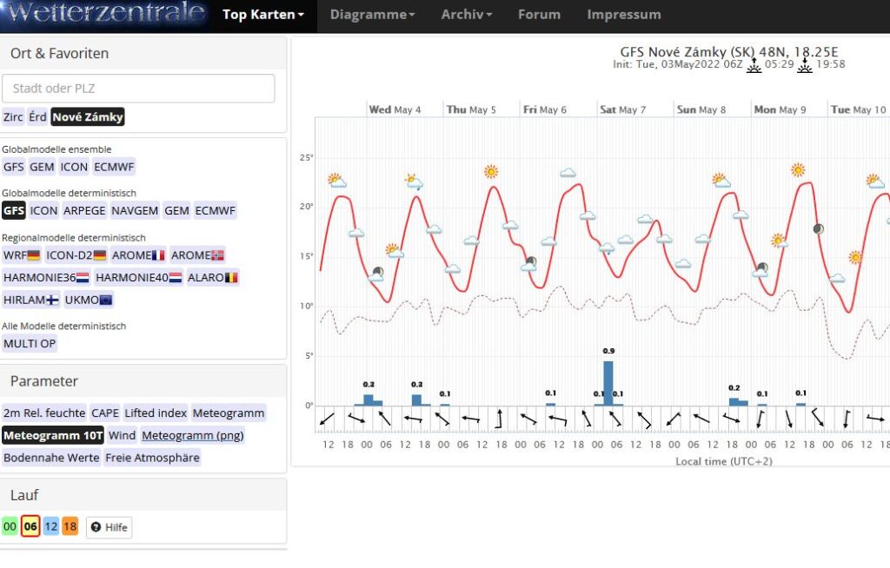Open the Hilfe help button

pyautogui.click(x=109, y=527)
